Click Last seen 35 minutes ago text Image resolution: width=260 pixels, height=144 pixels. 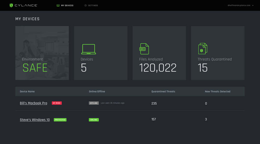click(x=112, y=103)
